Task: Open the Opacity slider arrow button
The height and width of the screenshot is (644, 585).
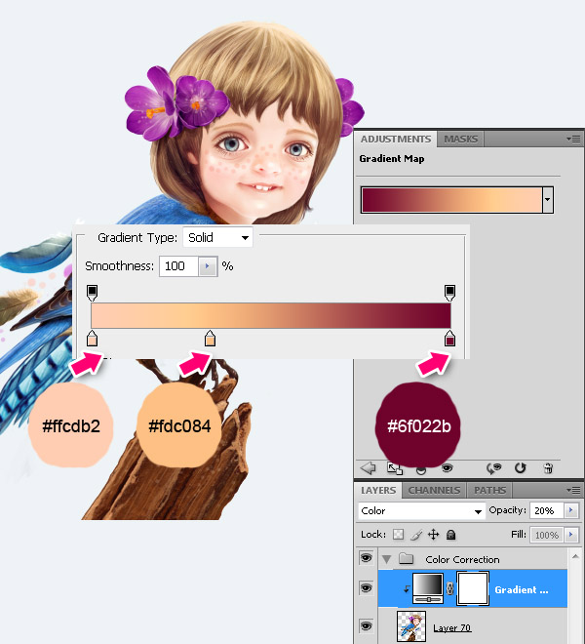Action: click(570, 510)
